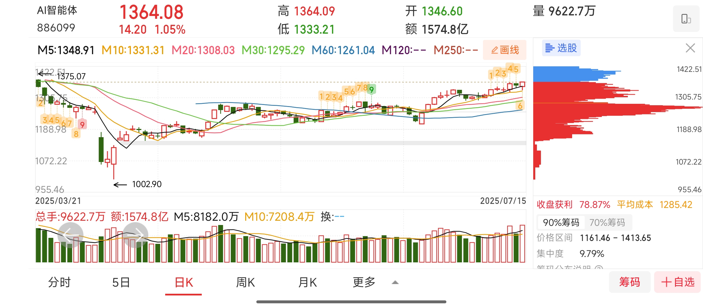Image resolution: width=703 pixels, height=308 pixels.
Task: Add to watchlist with 自选 button
Action: [x=678, y=282]
